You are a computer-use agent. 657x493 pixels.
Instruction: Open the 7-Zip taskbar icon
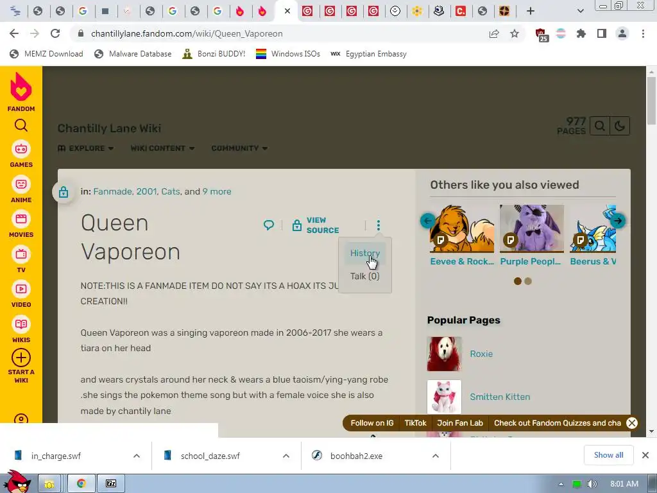pos(111,484)
